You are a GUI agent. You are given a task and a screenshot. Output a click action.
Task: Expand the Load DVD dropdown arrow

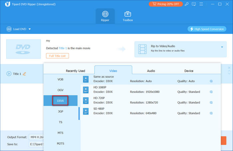pyautogui.click(x=30, y=29)
